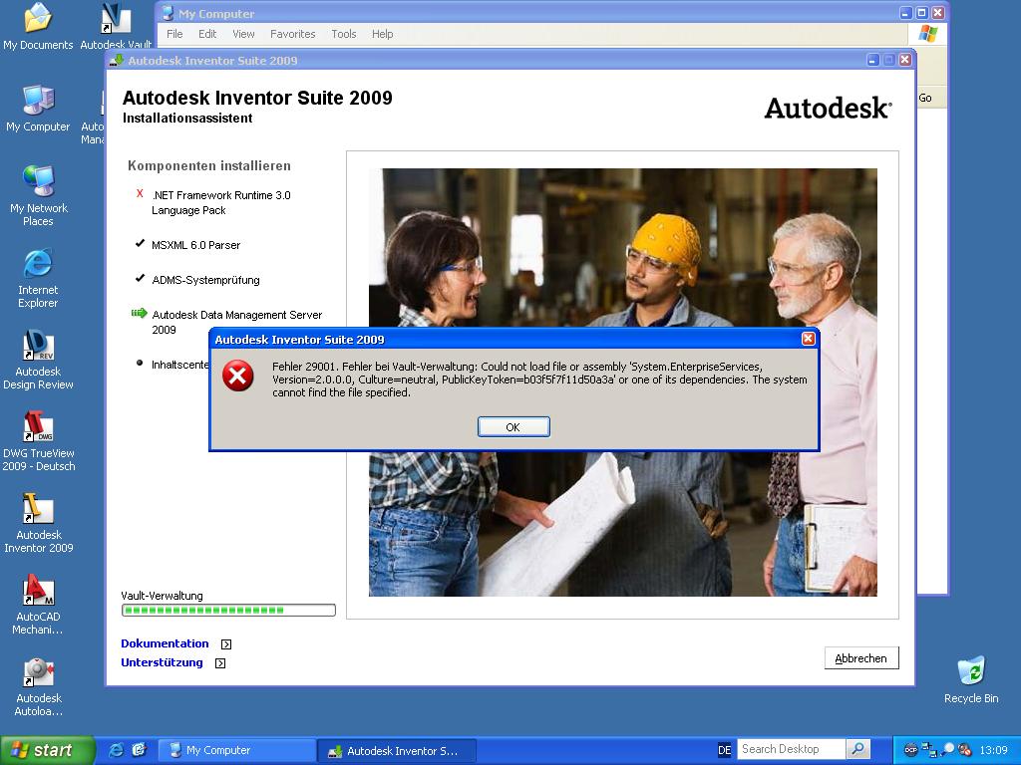Open the Tools menu in My Computer
Viewport: 1021px width, 765px height.
344,34
